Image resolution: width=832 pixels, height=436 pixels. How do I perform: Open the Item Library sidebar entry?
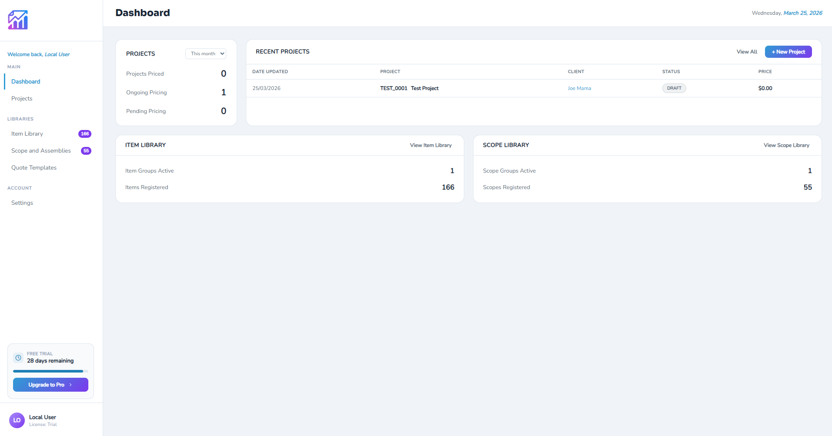27,133
